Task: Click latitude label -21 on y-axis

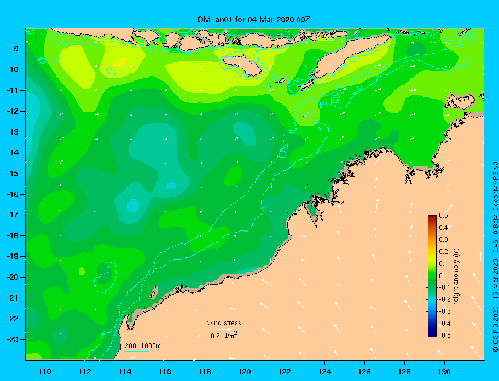Action: [13, 298]
